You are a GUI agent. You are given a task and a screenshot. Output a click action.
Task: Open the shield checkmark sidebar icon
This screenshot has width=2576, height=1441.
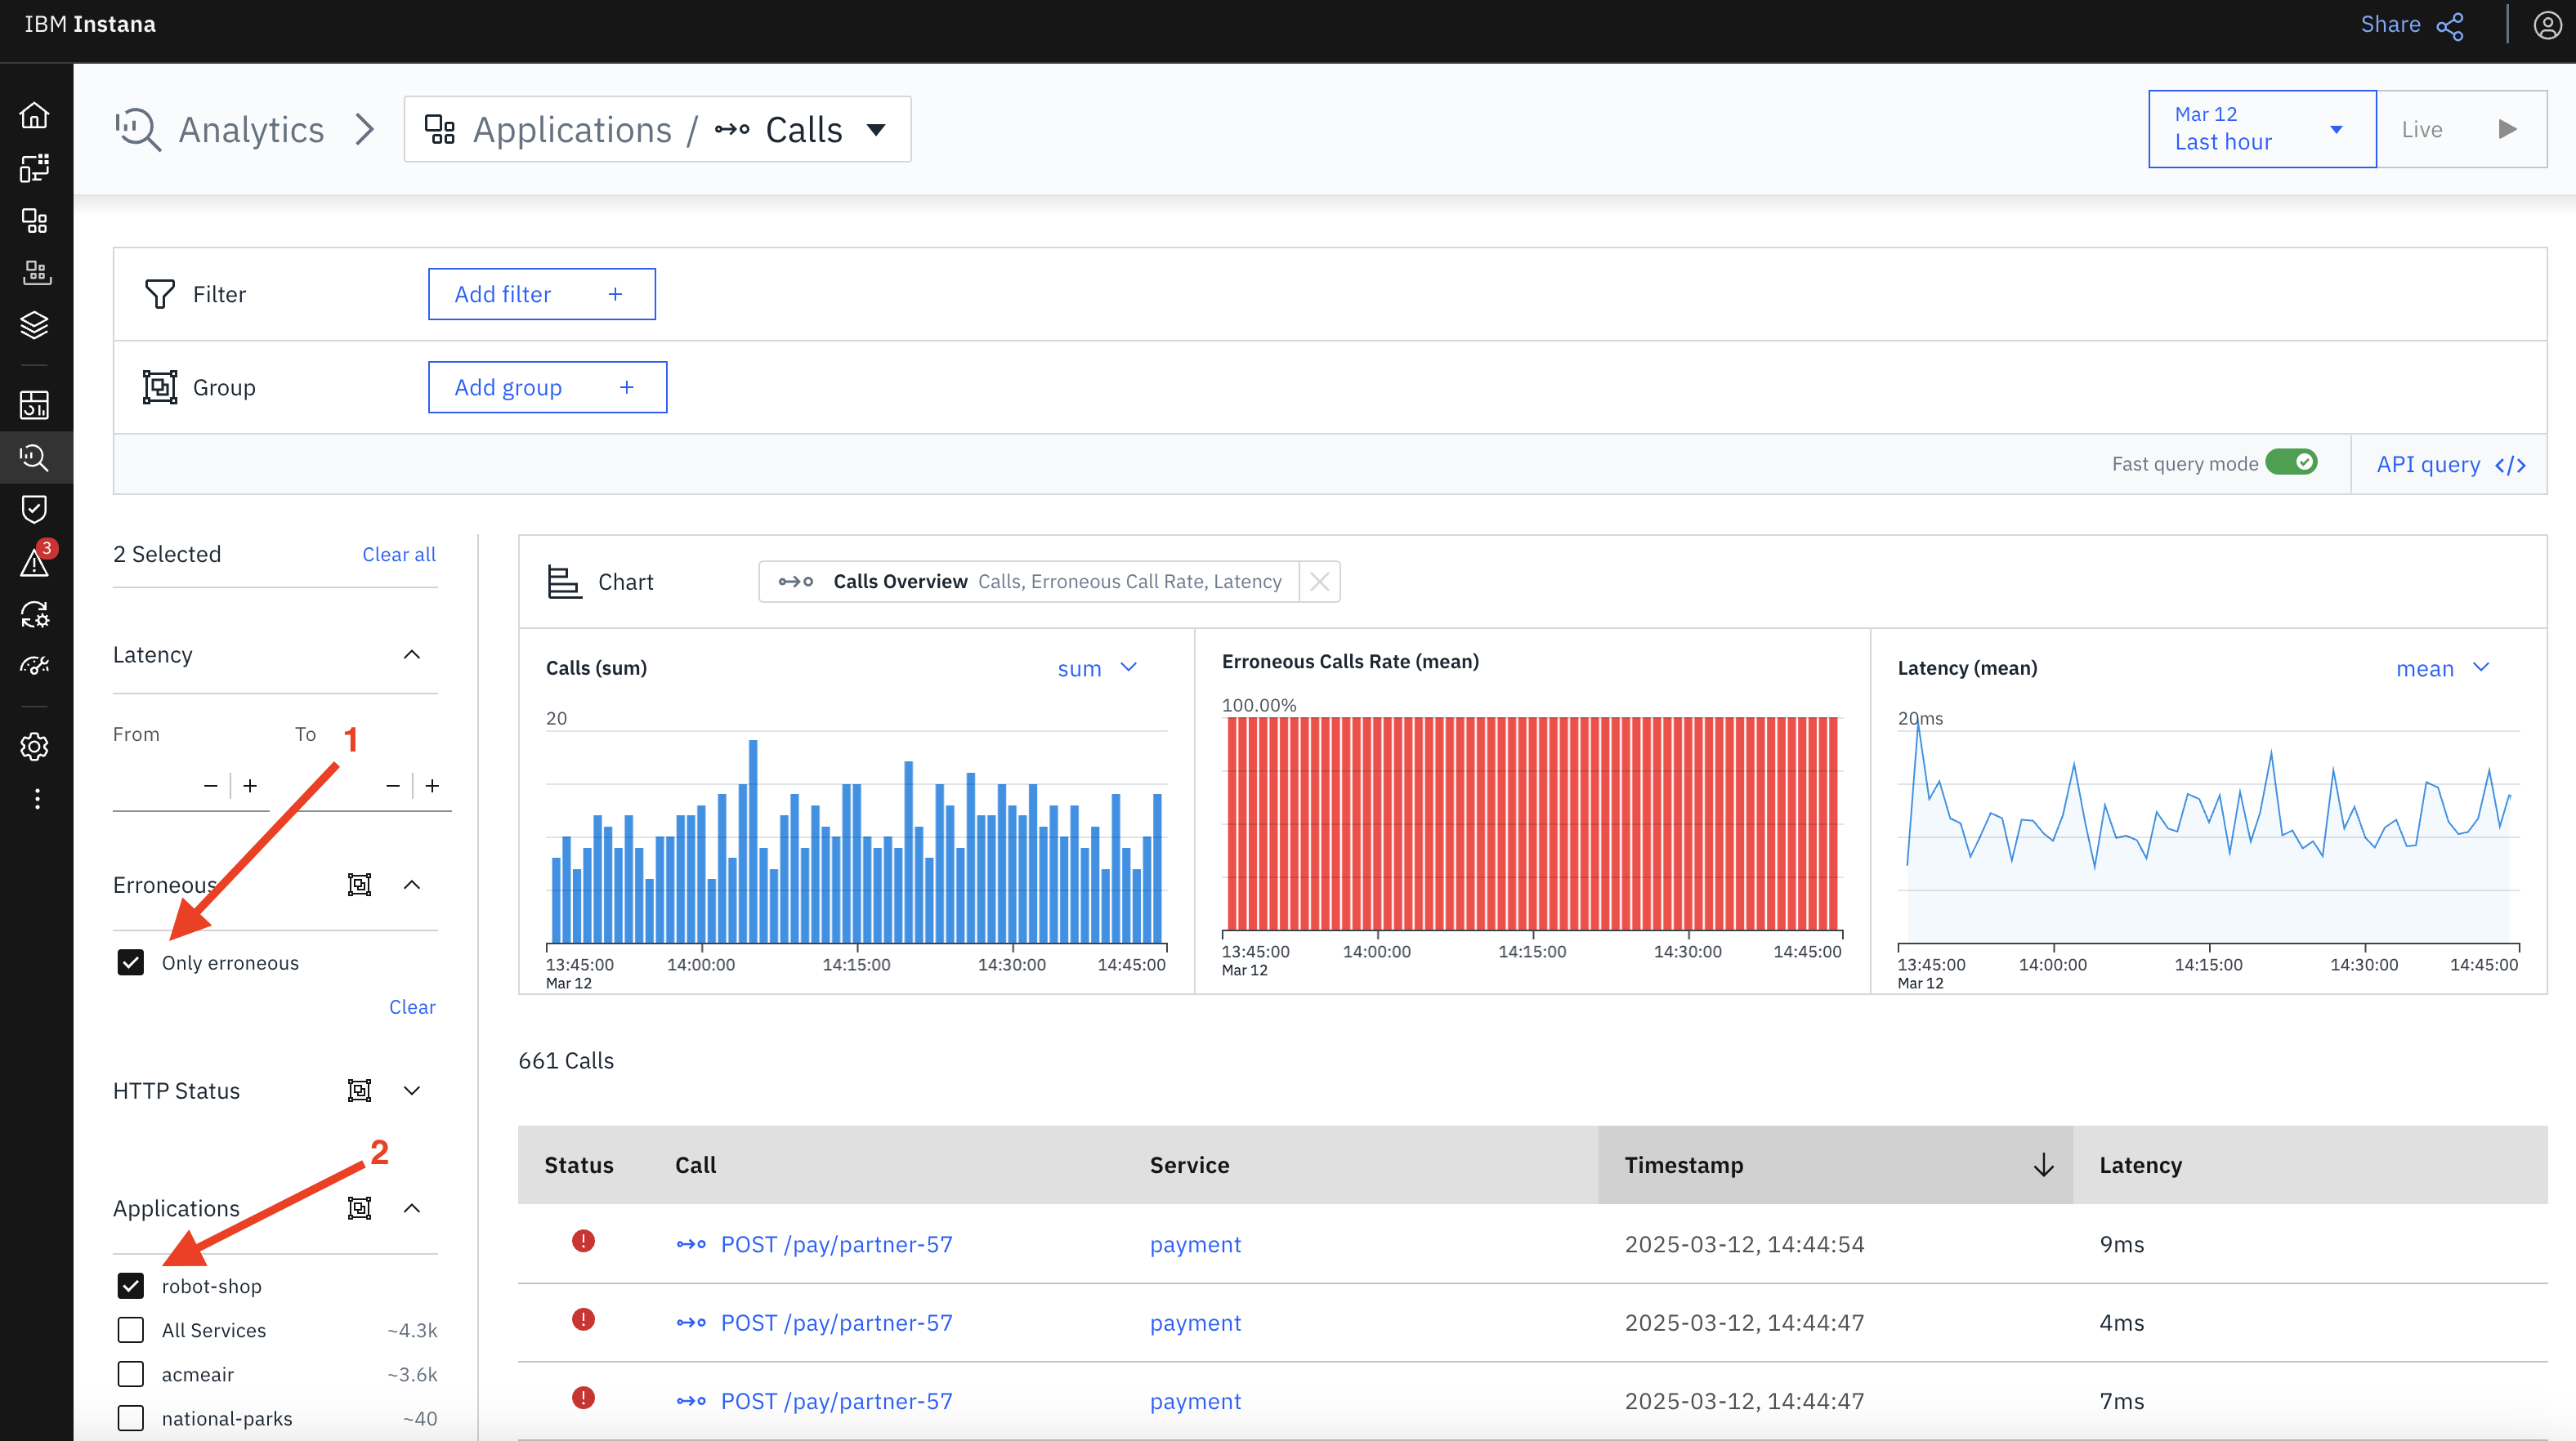35,510
